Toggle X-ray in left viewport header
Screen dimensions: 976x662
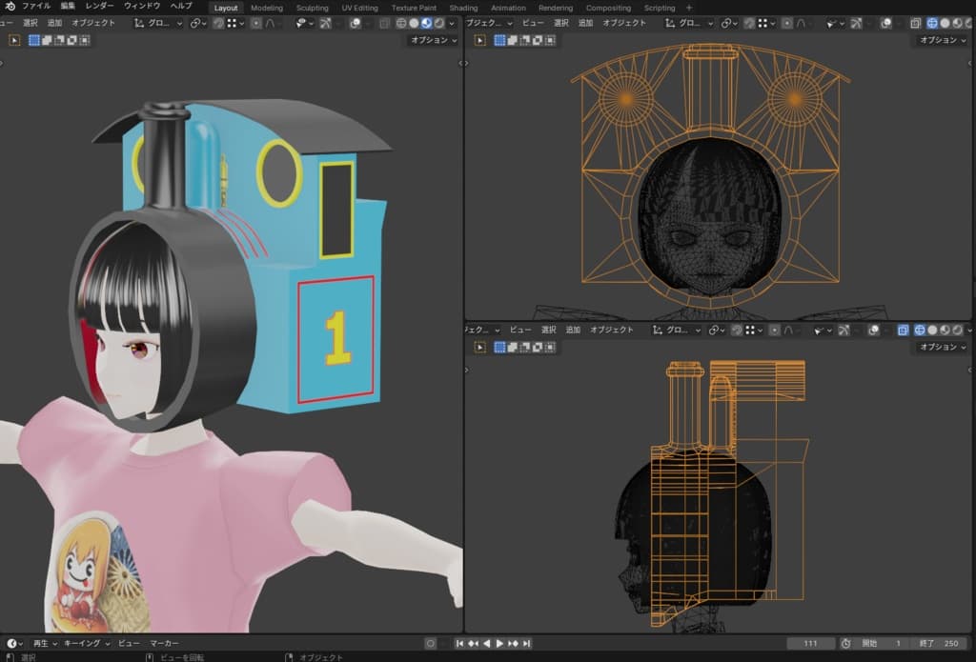(x=384, y=24)
